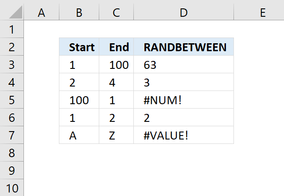Viewport: 284px width, 196px height.
Task: Select column B header
Action: click(79, 12)
